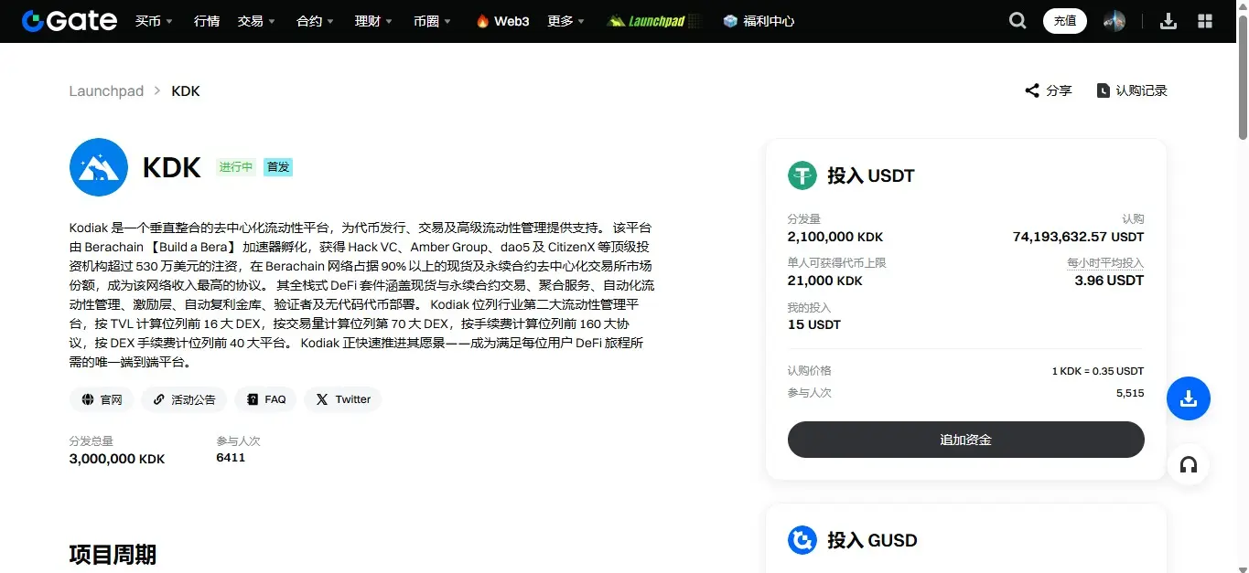Click the FAQ book icon
1249x573 pixels.
click(253, 399)
